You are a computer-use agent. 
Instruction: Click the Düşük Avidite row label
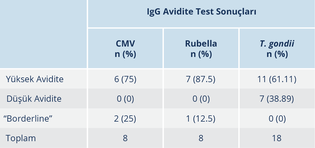click(34, 99)
